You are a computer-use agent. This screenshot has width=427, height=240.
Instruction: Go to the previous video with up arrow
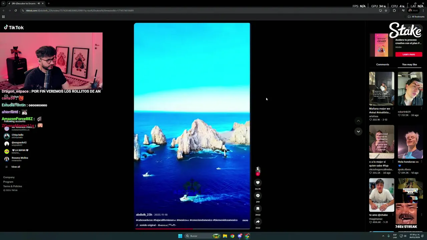point(358,121)
